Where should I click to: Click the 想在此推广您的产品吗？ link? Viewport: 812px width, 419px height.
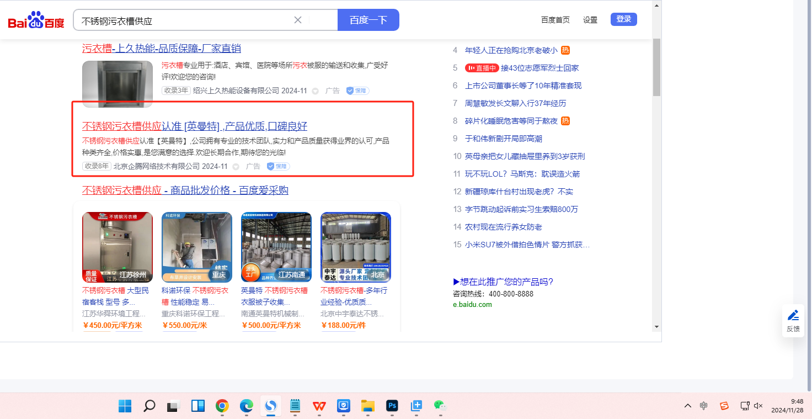tap(503, 282)
